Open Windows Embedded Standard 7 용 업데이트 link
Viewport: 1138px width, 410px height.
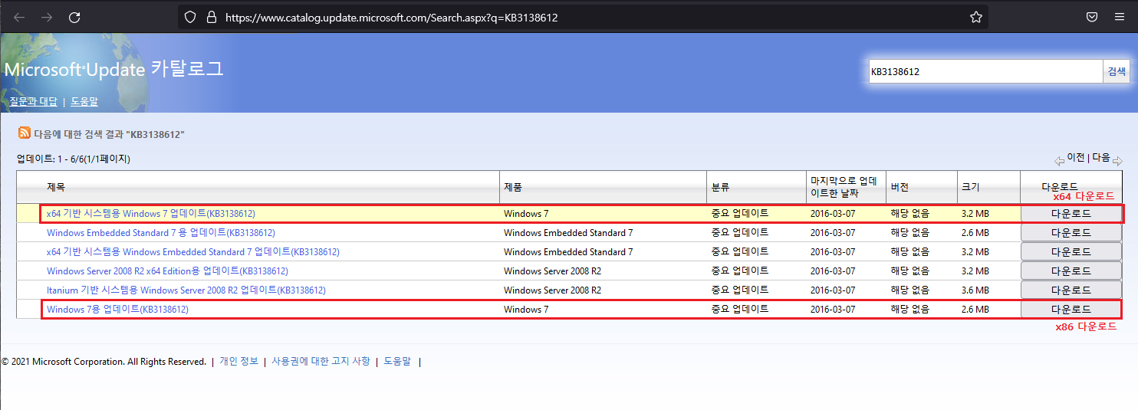(161, 232)
